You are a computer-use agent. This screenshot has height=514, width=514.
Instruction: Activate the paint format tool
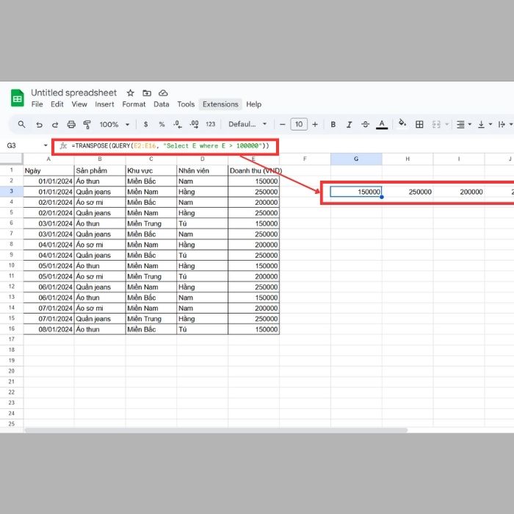[x=87, y=125]
